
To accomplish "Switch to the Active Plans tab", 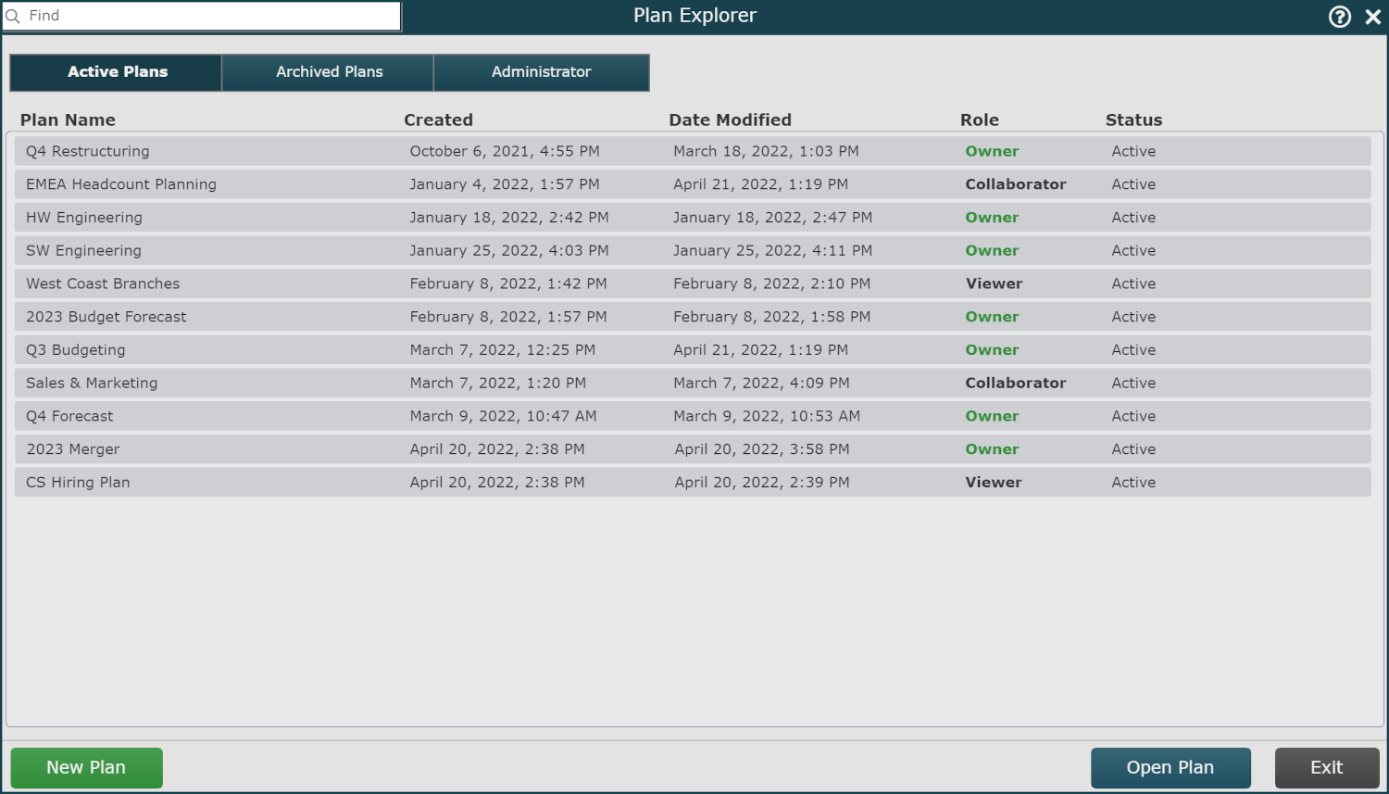I will click(x=117, y=72).
